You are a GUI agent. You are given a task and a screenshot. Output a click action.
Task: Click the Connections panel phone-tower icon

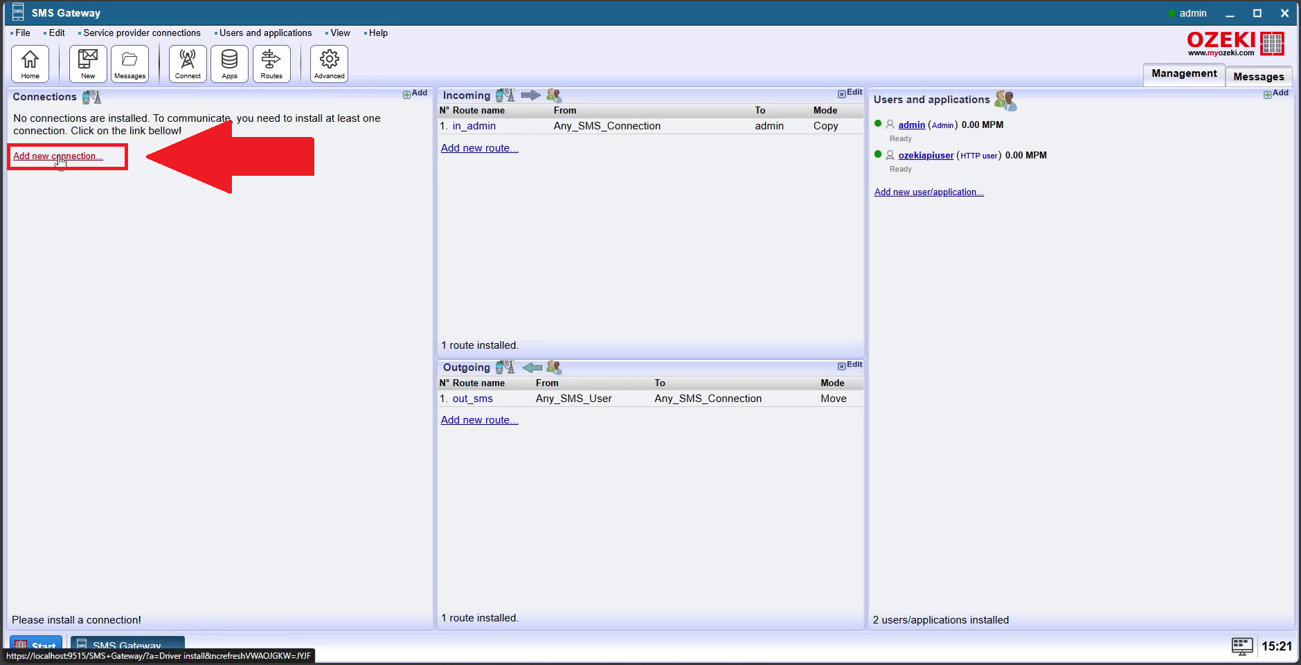(91, 97)
